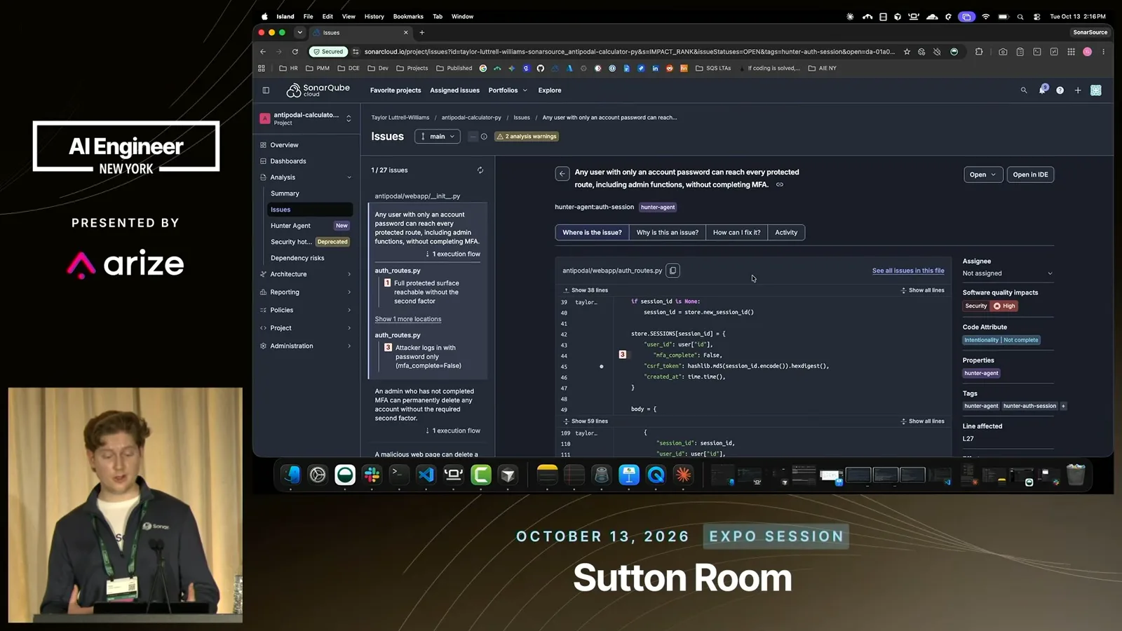This screenshot has height=631, width=1122.
Task: Open Hunter Agent in the sidebar
Action: pyautogui.click(x=290, y=226)
